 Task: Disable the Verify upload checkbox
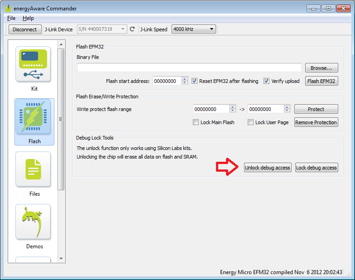tap(267, 81)
